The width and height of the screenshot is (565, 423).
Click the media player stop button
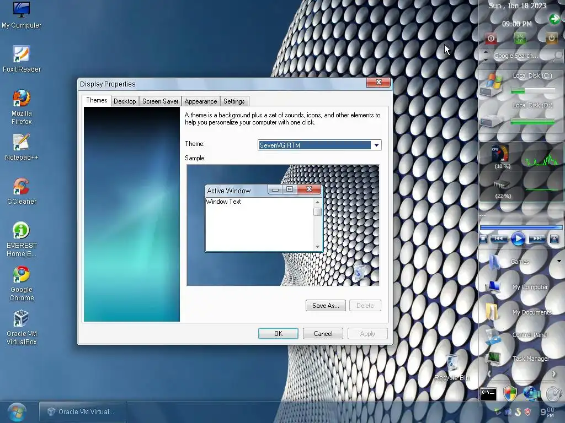point(483,239)
